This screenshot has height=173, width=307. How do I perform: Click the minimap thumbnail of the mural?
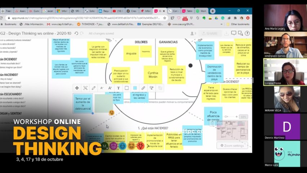click(x=232, y=131)
